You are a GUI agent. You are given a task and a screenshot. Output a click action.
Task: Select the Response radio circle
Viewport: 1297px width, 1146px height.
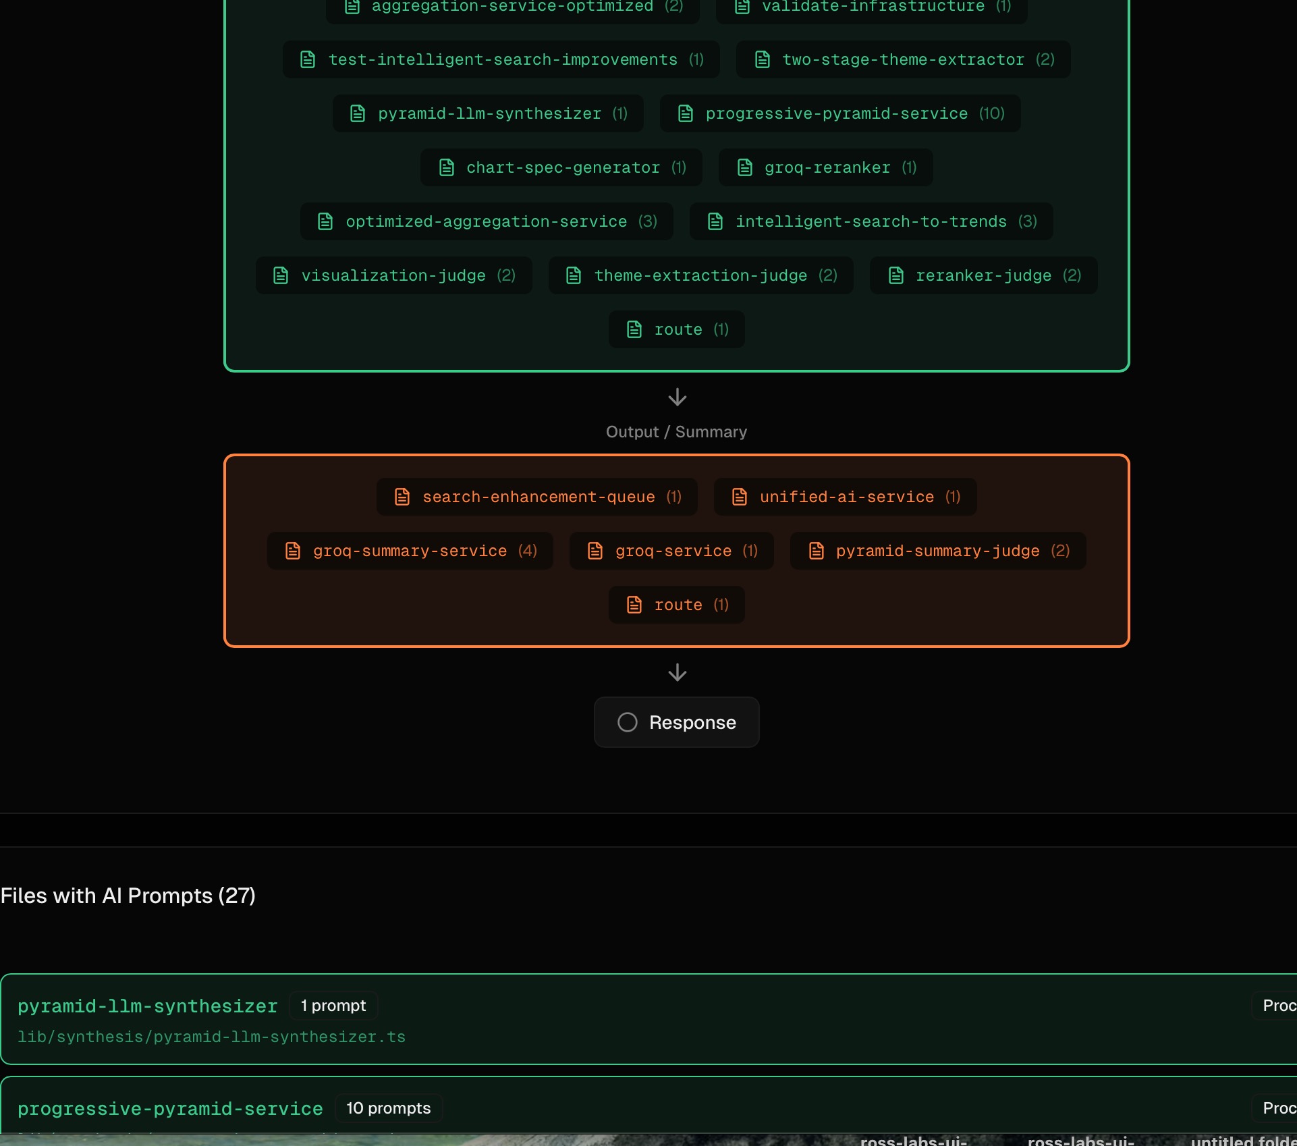point(626,722)
